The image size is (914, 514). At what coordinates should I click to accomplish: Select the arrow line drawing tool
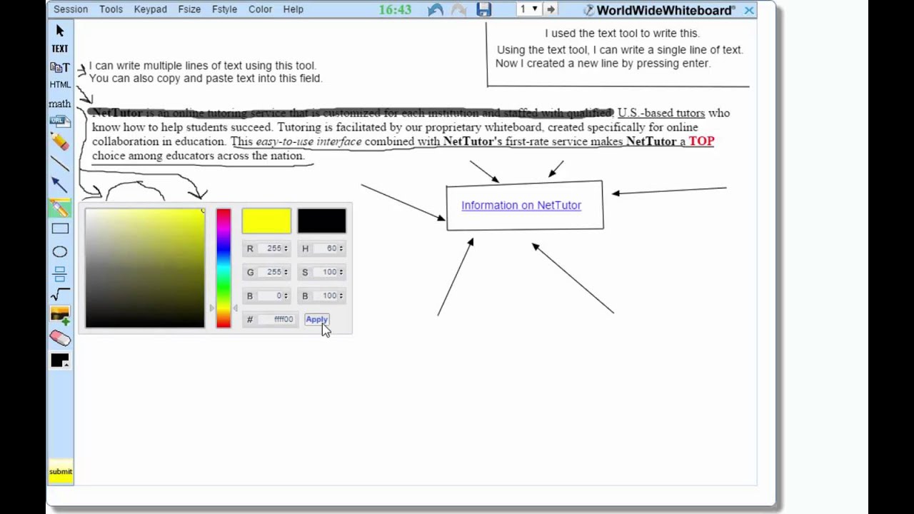tap(60, 185)
